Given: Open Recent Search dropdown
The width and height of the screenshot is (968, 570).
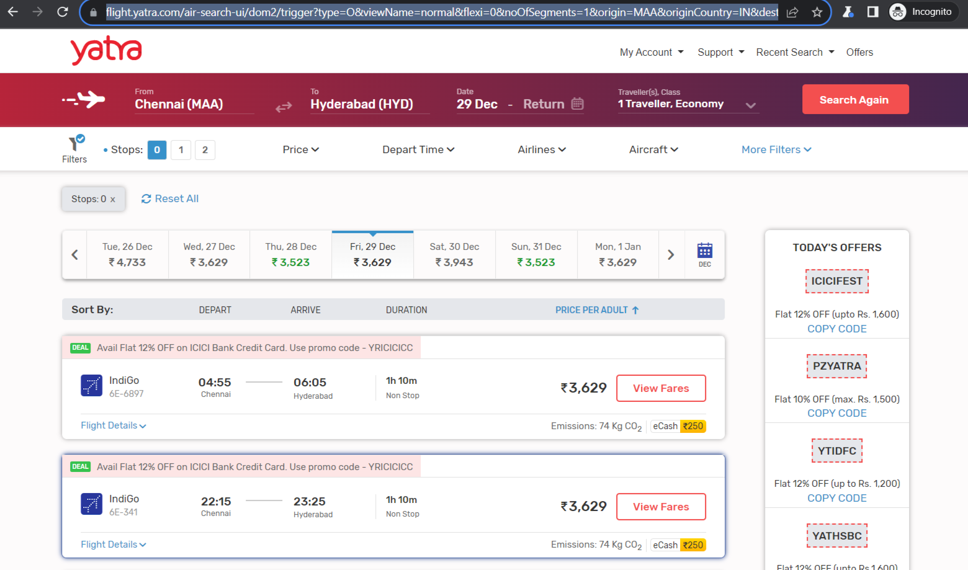Looking at the screenshot, I should click(x=795, y=52).
